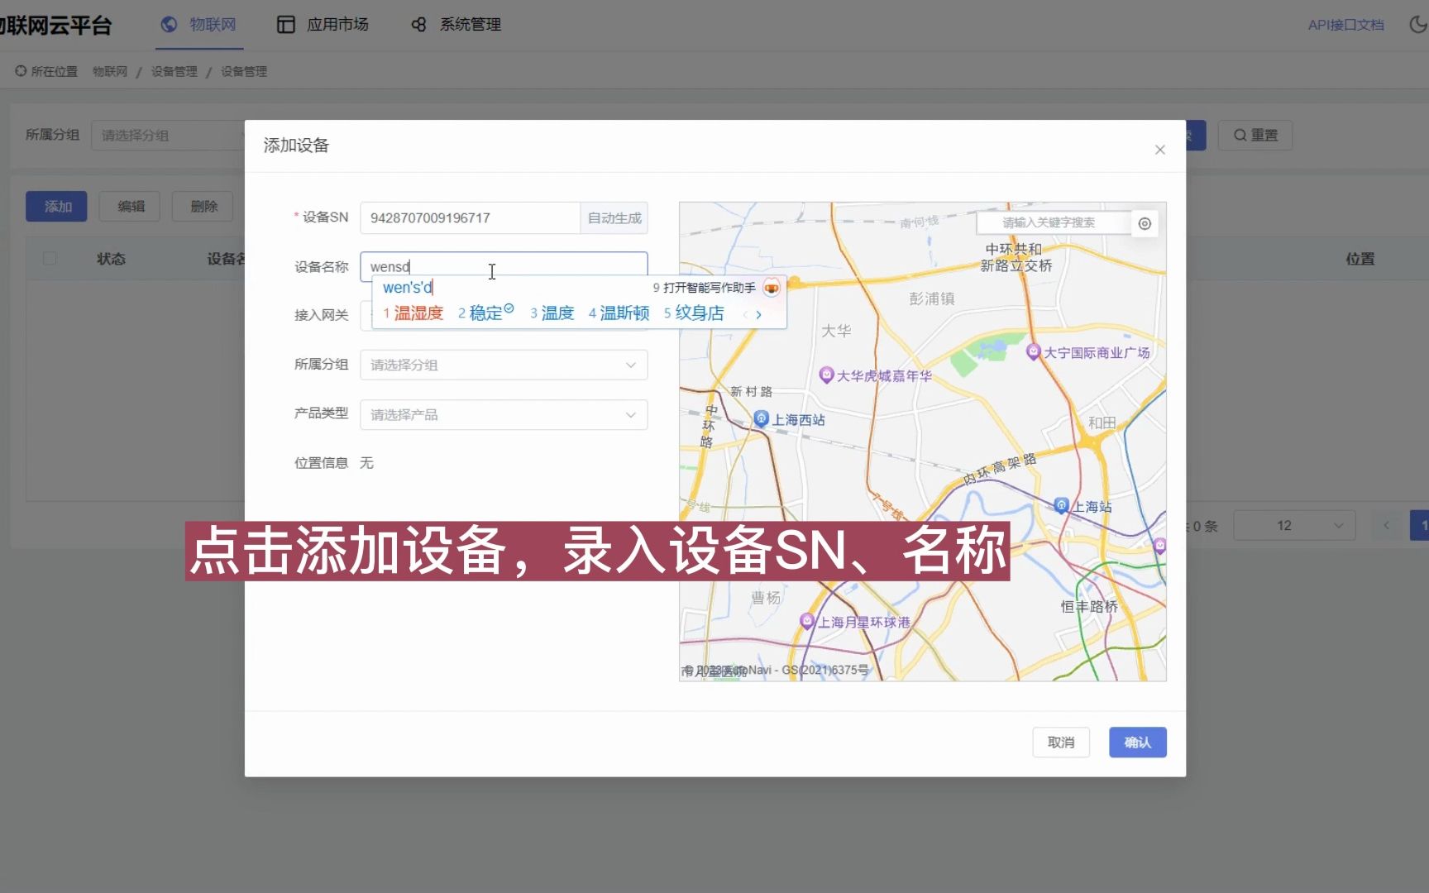The width and height of the screenshot is (1429, 893).
Task: Close the 添加设备 dialog
Action: [1159, 150]
